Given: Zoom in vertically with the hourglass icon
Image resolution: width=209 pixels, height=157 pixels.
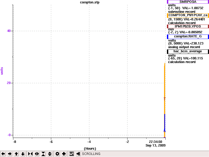Looking at the screenshot, I should pos(43,154).
